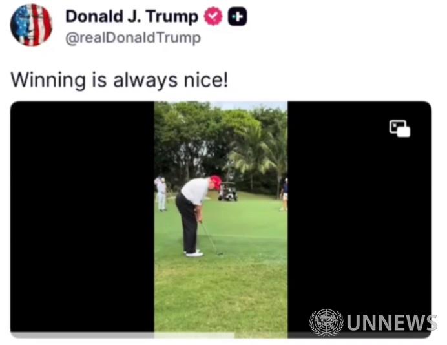Click the person in white standing behind
This screenshot has width=447, height=345.
coord(161,194)
